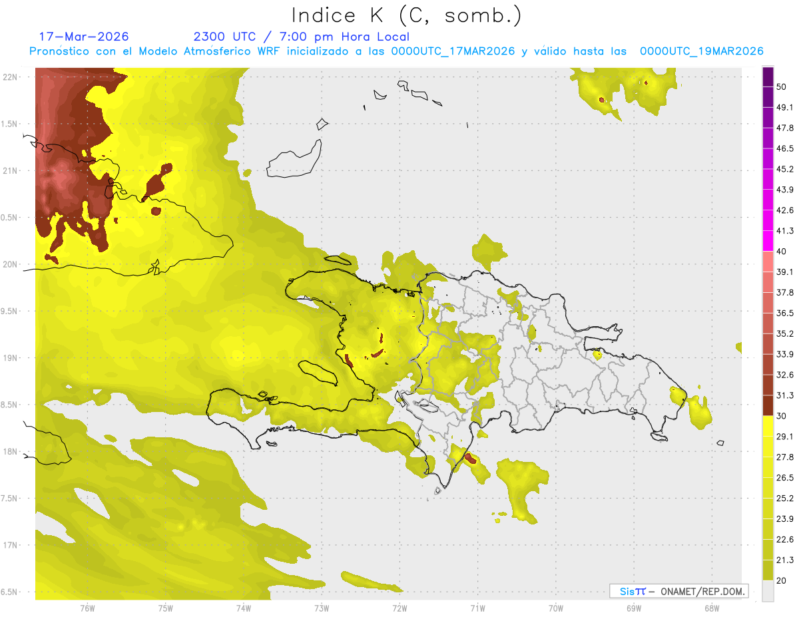This screenshot has width=799, height=617.
Task: Click the legend value "30"
Action: pos(782,416)
